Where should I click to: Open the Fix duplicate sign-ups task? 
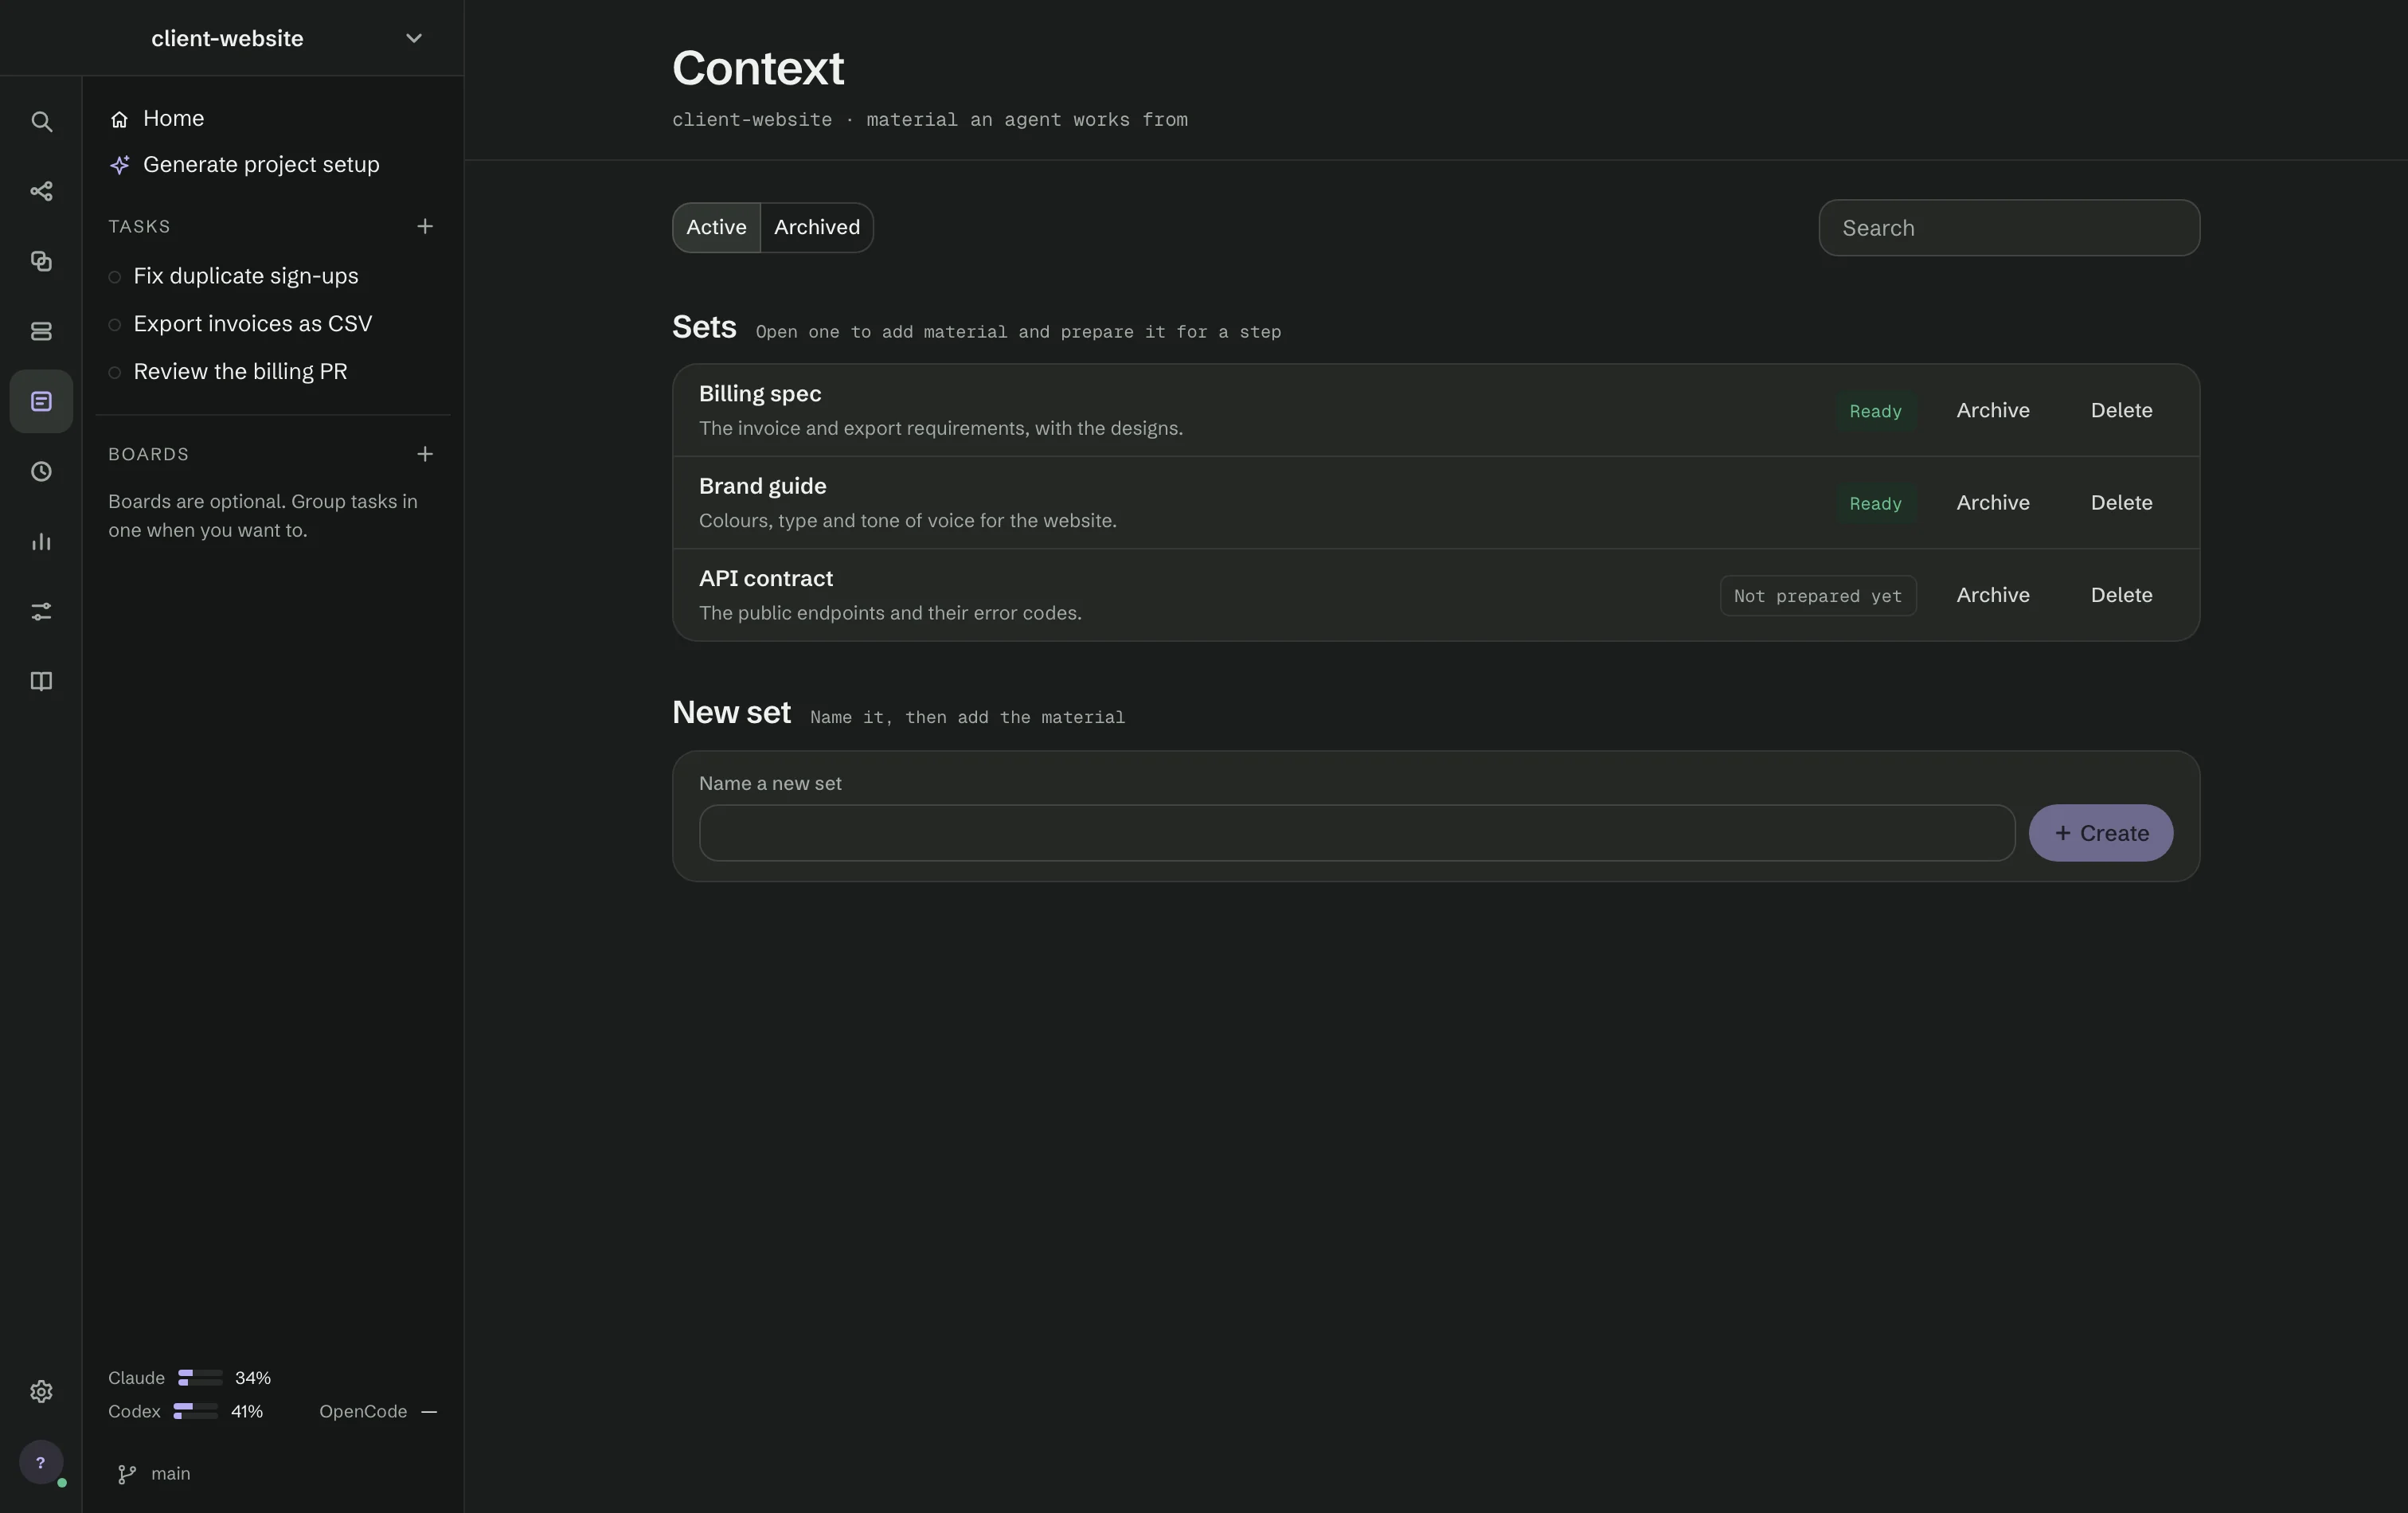[x=246, y=276]
